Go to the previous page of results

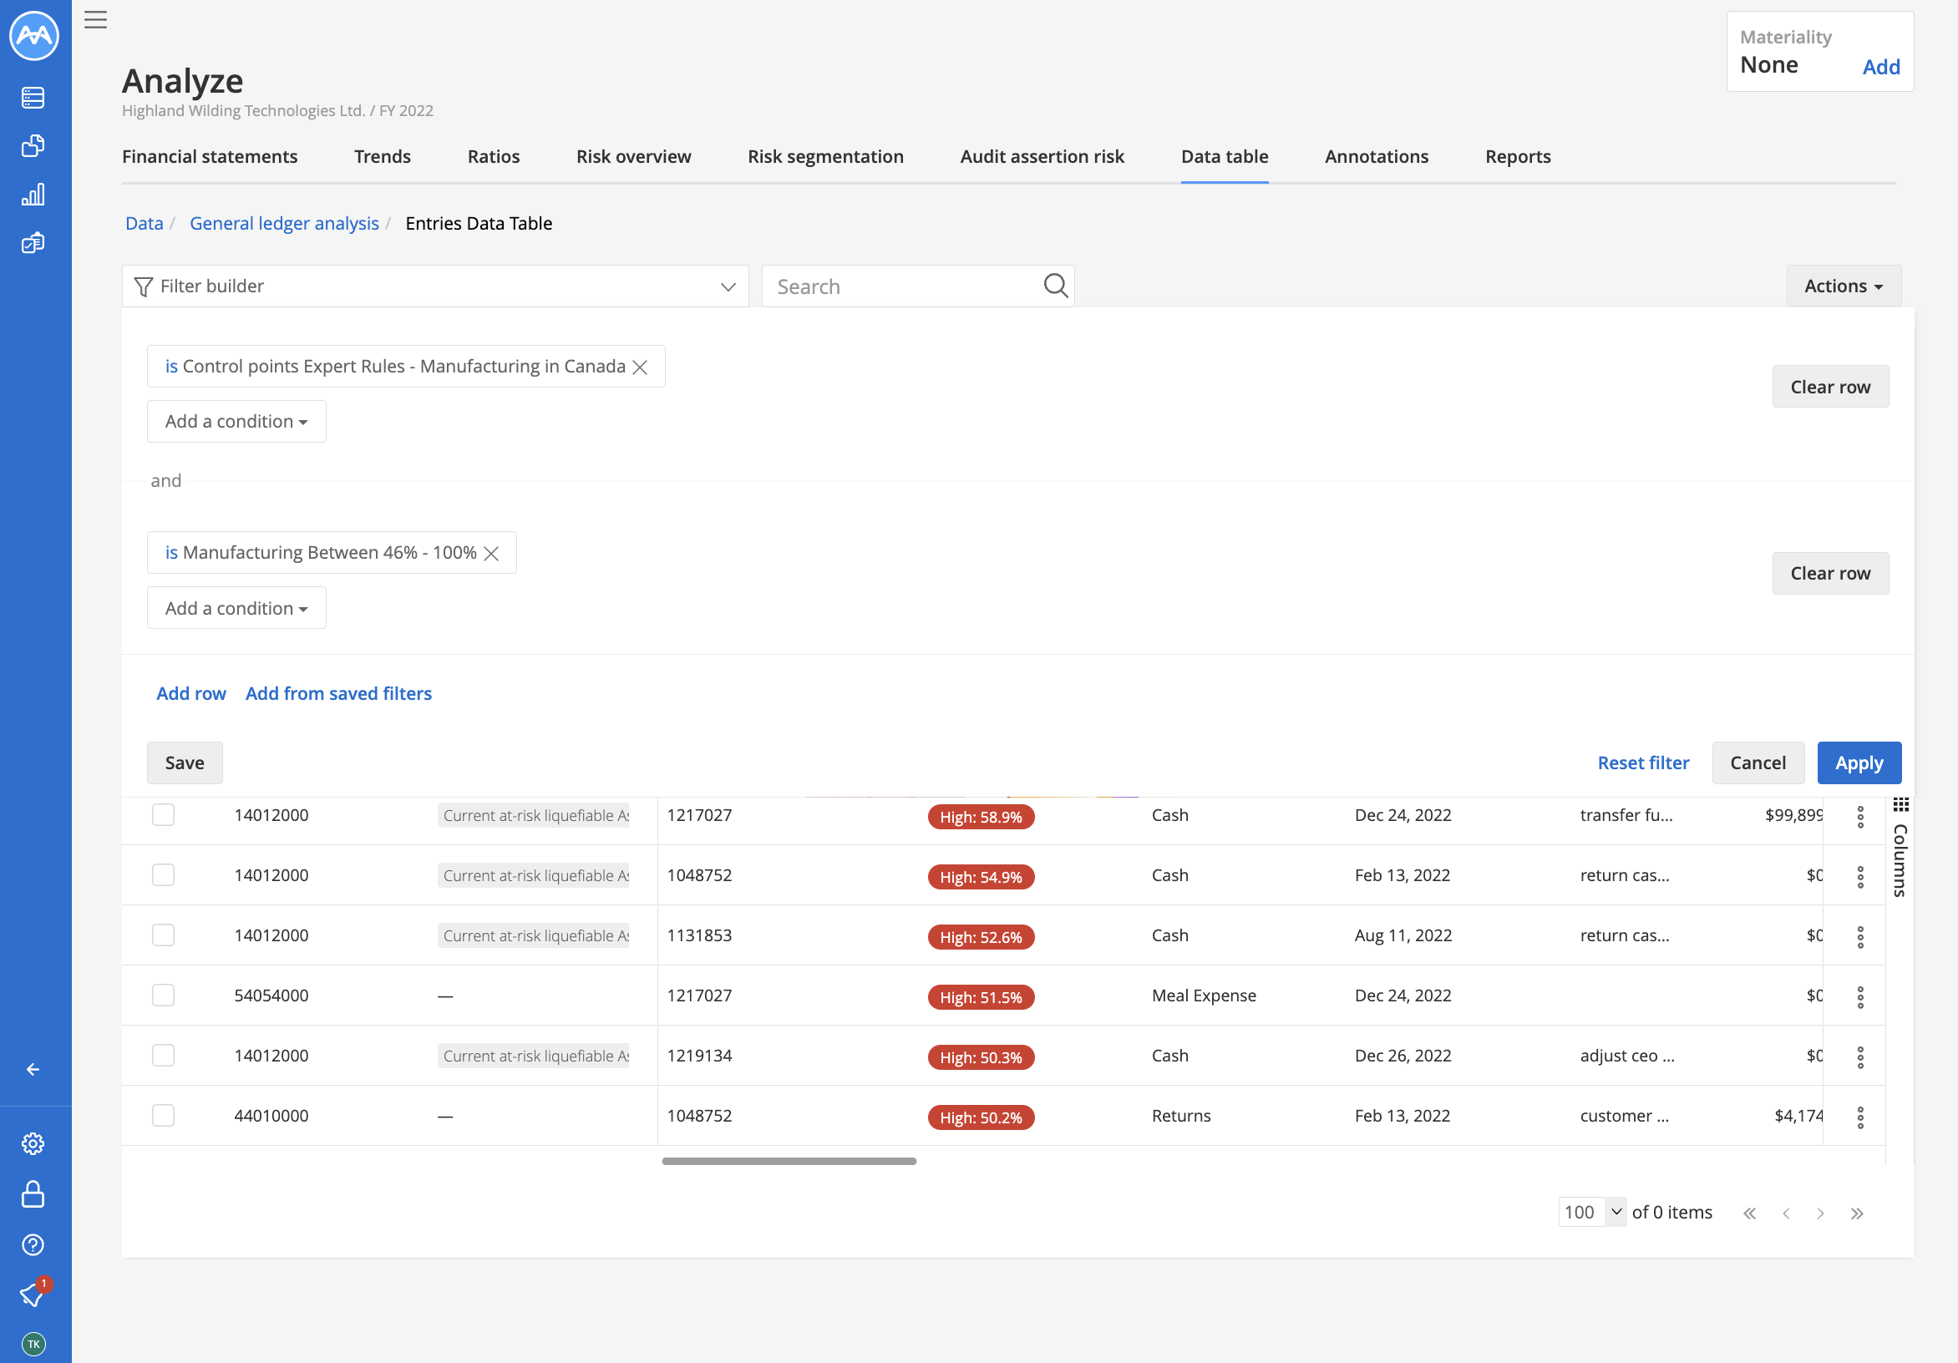point(1786,1213)
